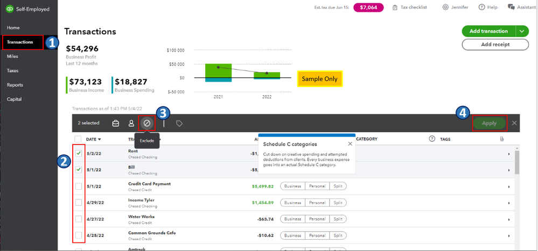Expand the Rent transaction row arrow

[x=509, y=154]
